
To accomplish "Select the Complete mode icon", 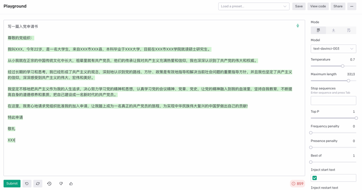I will pos(318,30).
